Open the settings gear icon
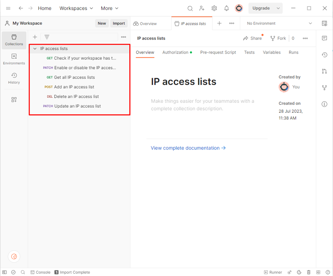This screenshot has height=276, width=333. tap(214, 8)
